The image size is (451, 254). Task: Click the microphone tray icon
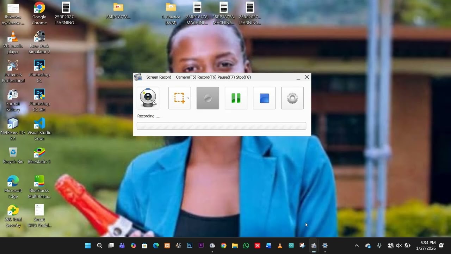pyautogui.click(x=379, y=246)
